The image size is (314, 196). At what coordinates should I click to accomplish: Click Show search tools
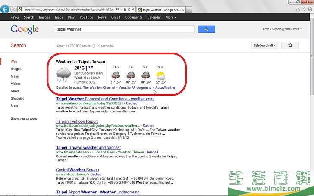click(24, 118)
